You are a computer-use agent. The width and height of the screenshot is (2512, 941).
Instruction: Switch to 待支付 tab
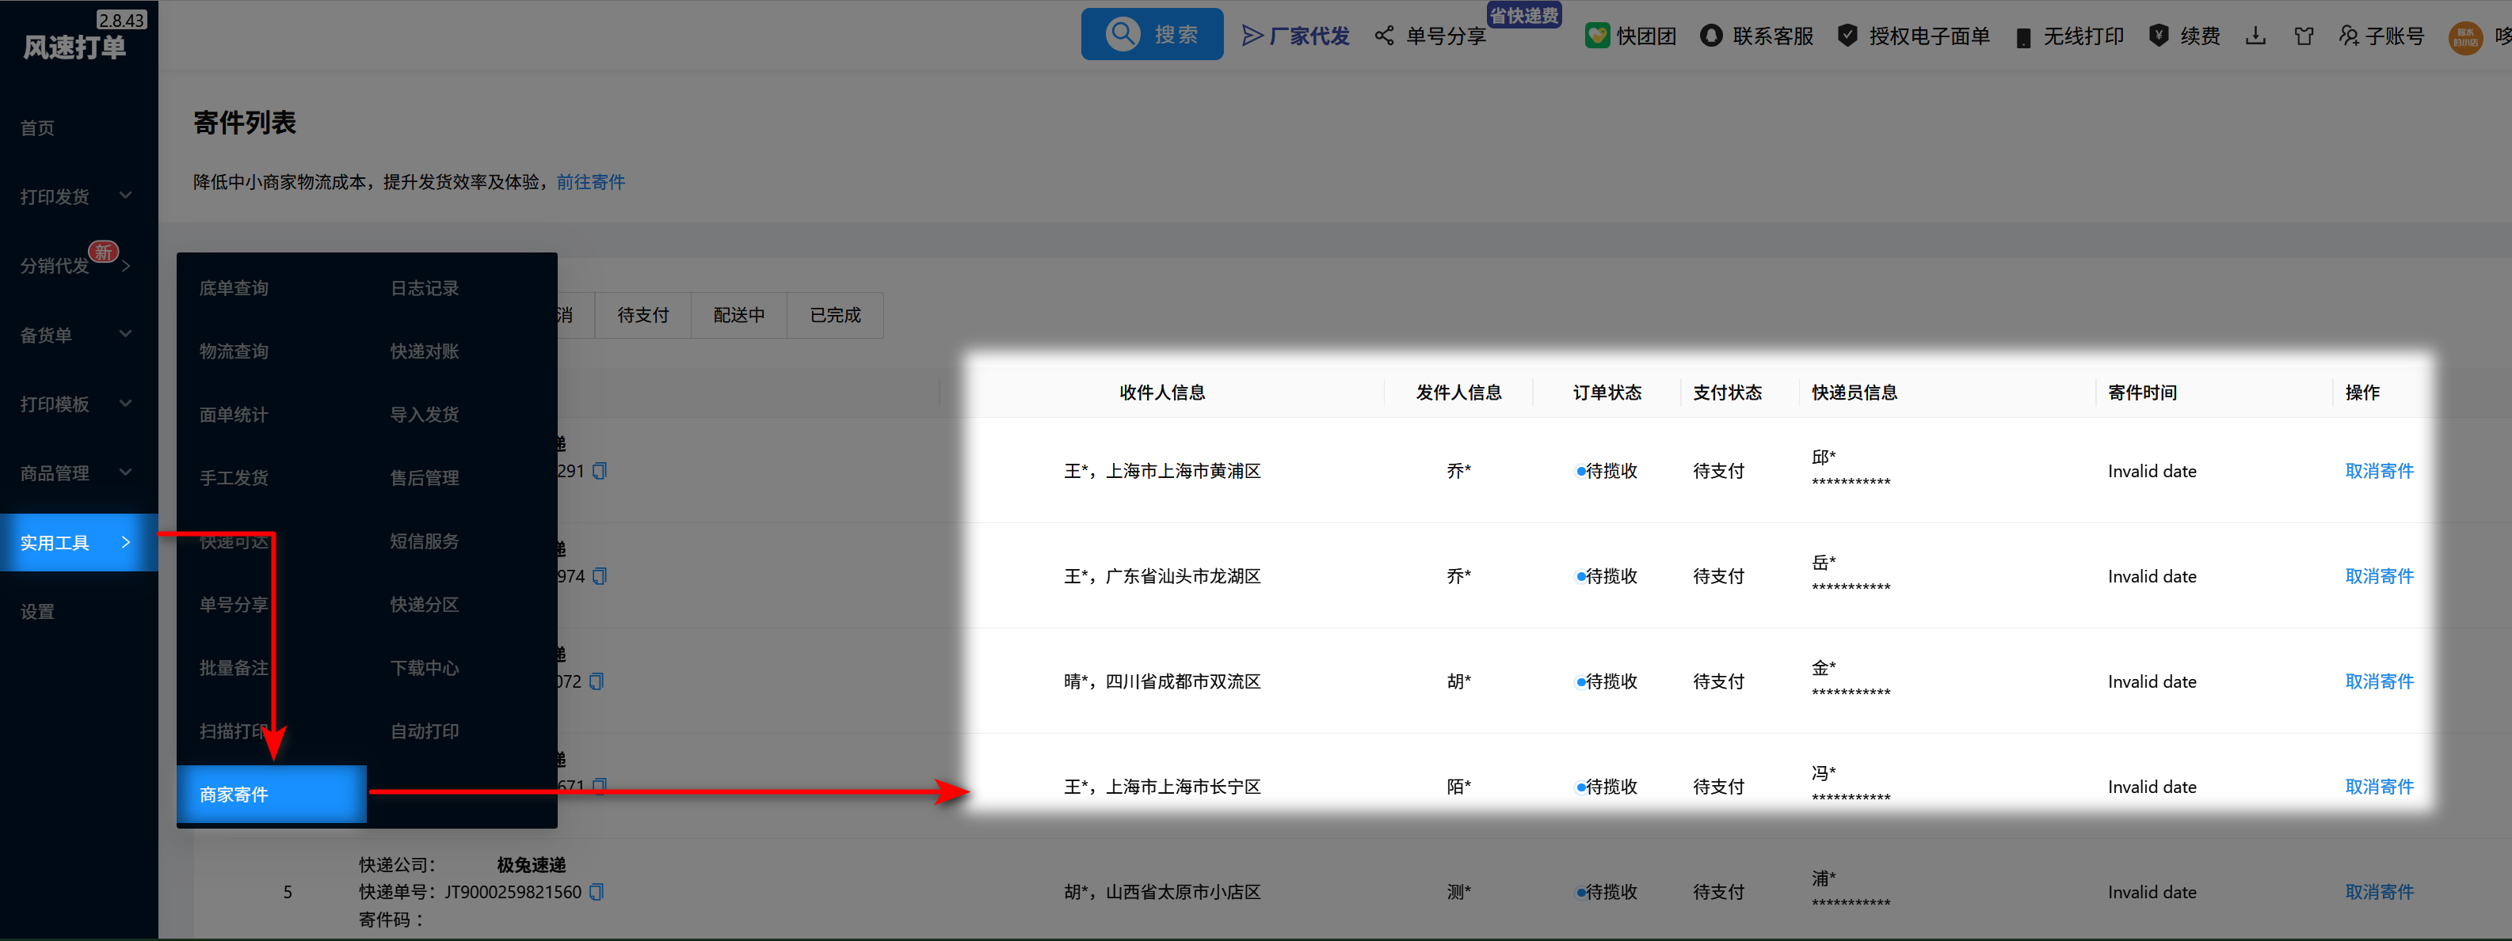click(642, 315)
